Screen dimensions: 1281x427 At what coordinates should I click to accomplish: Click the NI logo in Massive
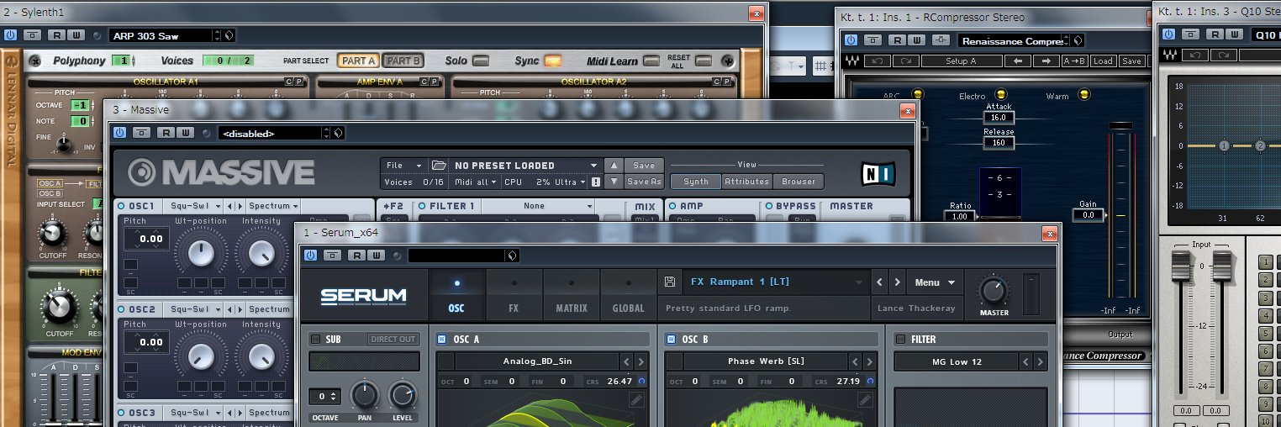point(878,174)
